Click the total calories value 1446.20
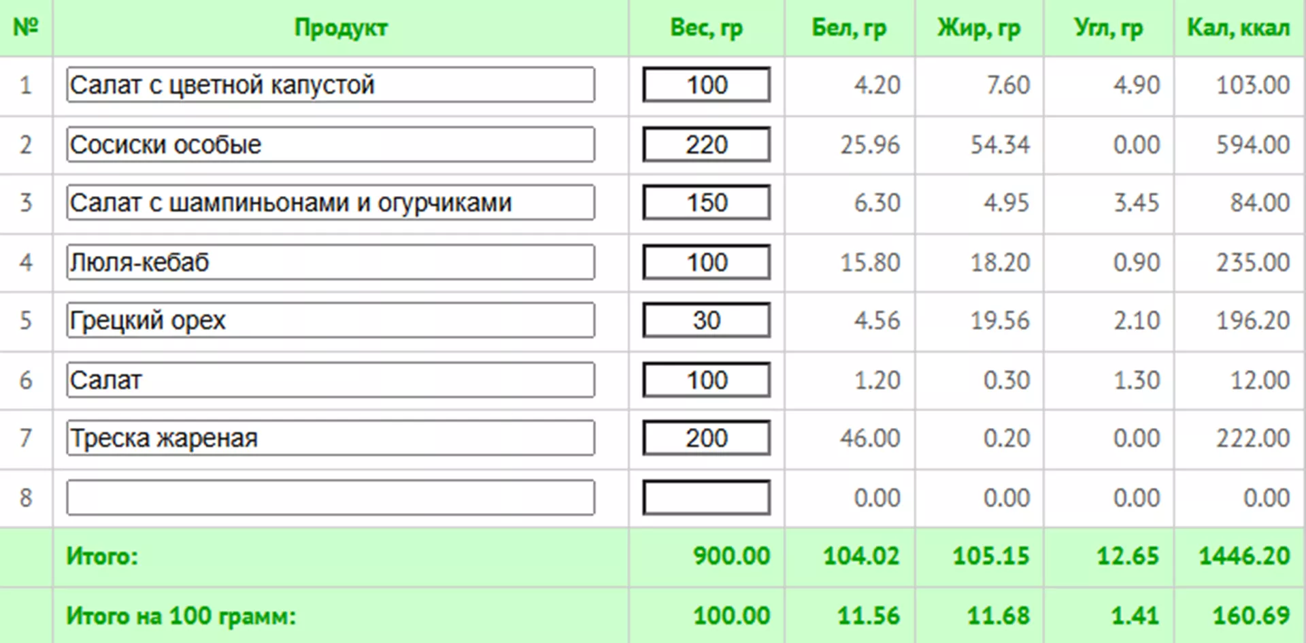Viewport: 1306px width, 643px height. coord(1243,556)
